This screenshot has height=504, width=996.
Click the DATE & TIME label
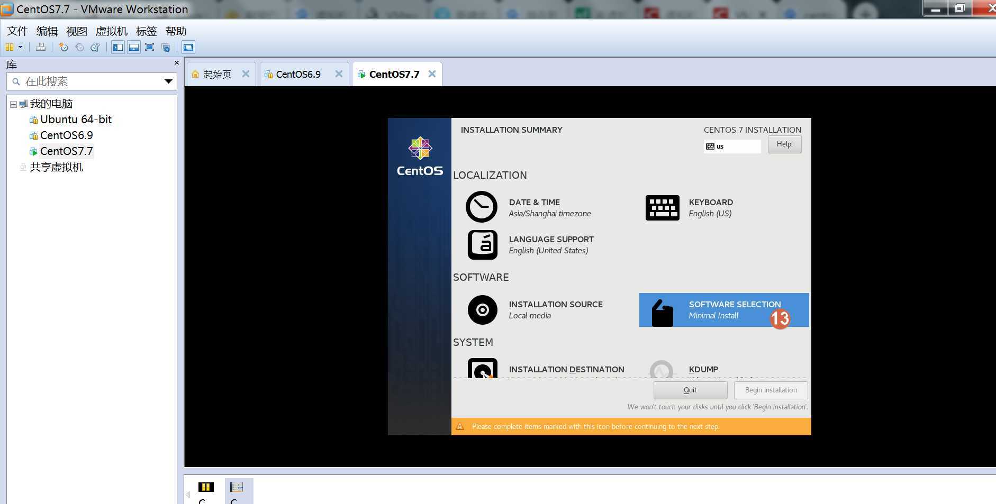point(535,202)
